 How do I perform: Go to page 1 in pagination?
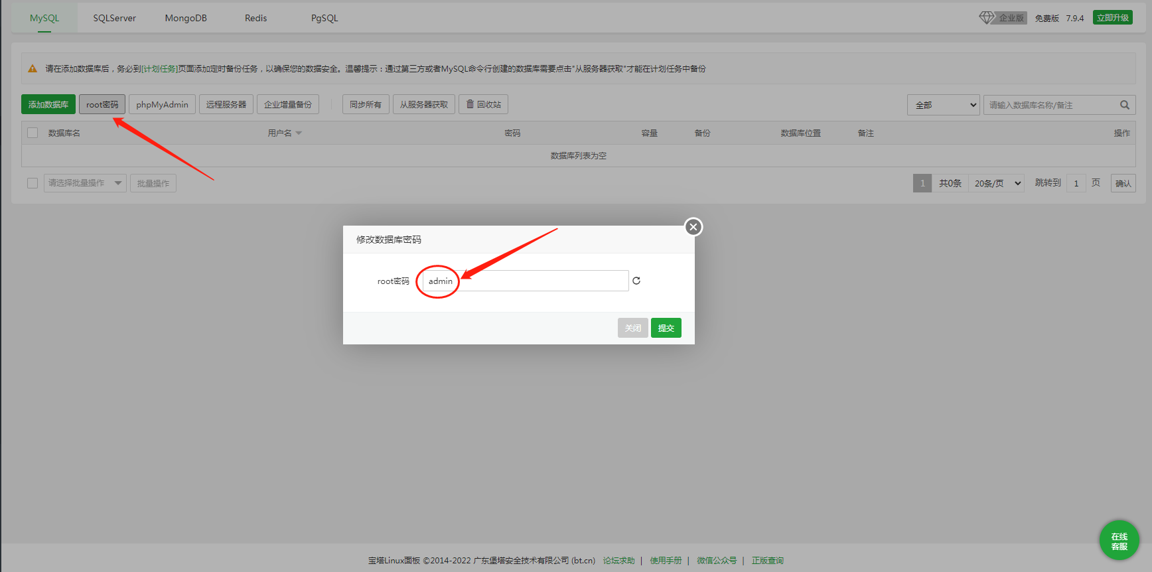point(922,183)
